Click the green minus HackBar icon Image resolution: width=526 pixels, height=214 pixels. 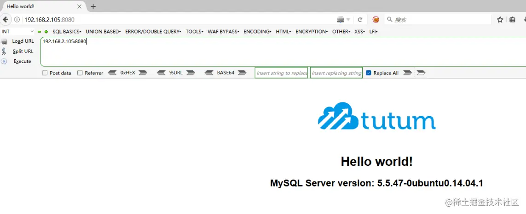[40, 32]
